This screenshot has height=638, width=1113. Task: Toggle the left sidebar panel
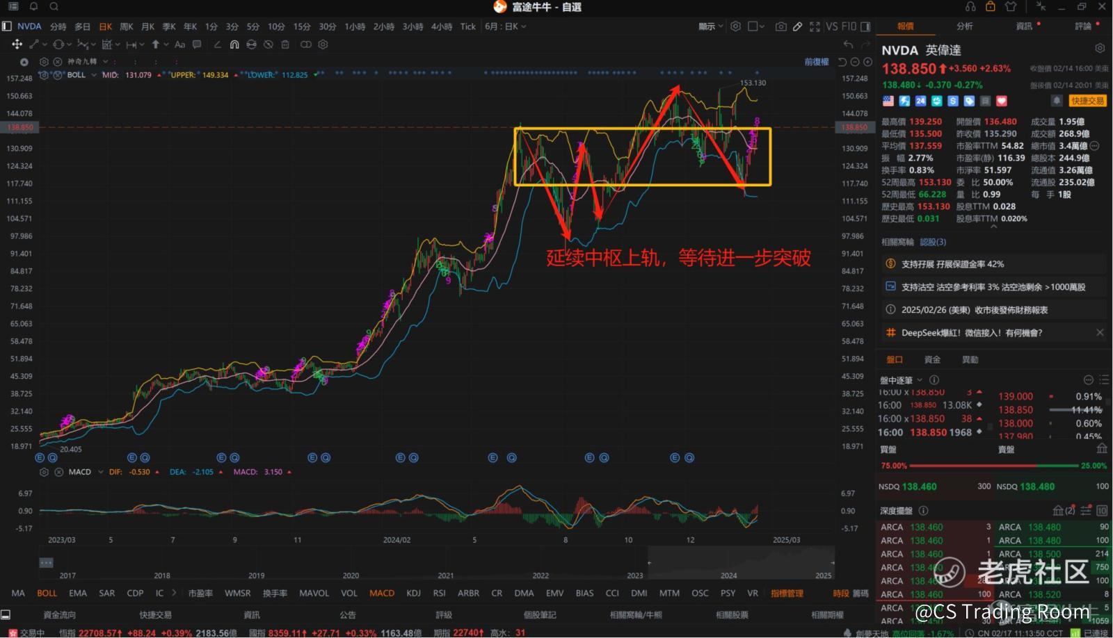(7, 26)
